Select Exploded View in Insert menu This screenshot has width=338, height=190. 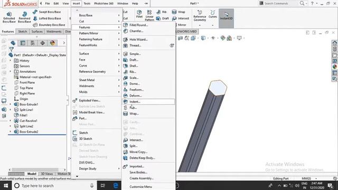pos(96,100)
